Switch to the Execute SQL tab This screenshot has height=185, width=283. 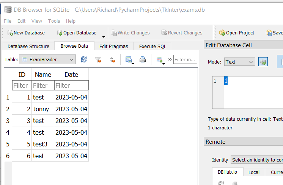[x=153, y=46]
